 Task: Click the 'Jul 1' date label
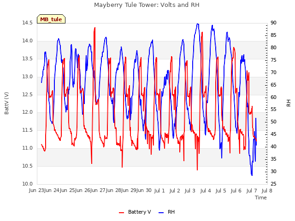(159, 191)
